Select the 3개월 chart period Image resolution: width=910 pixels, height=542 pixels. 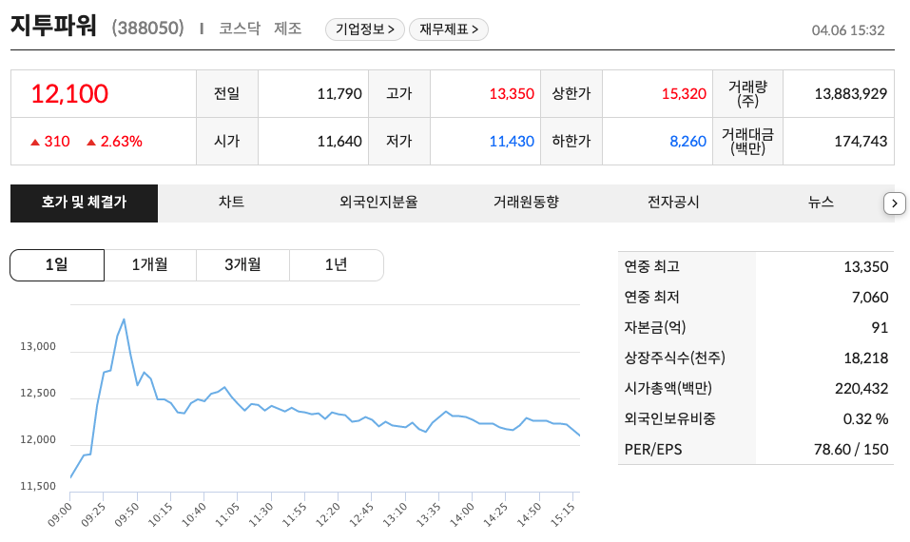(x=243, y=265)
